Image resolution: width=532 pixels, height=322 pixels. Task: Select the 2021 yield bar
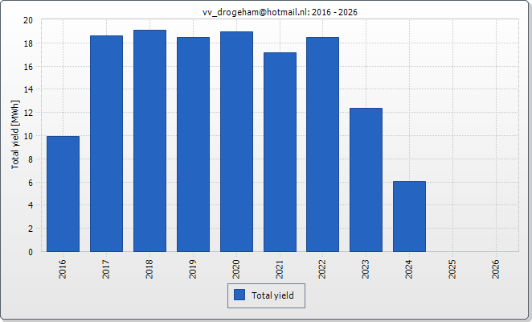click(280, 152)
